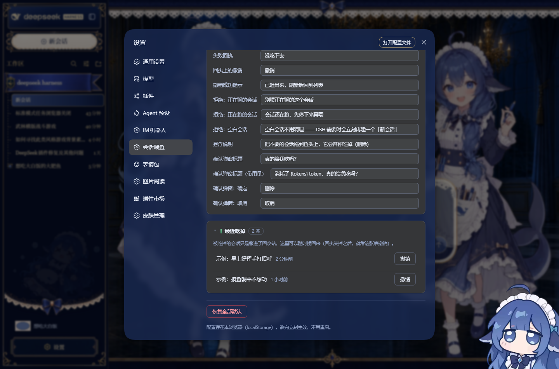Open the 表情包 smiley icon item
The height and width of the screenshot is (369, 559).
coord(161,164)
